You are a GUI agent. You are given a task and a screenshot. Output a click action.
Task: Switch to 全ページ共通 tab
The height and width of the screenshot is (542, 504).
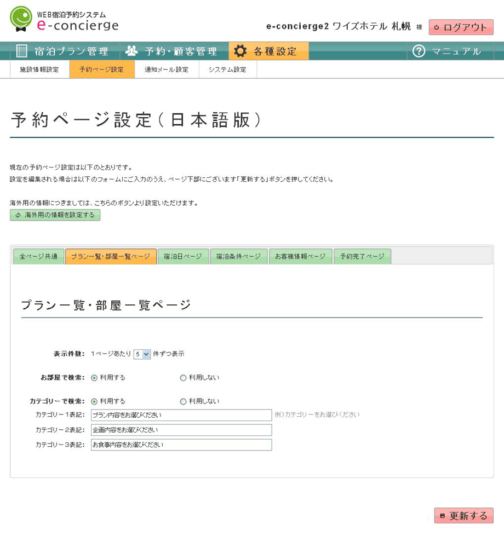coord(39,256)
